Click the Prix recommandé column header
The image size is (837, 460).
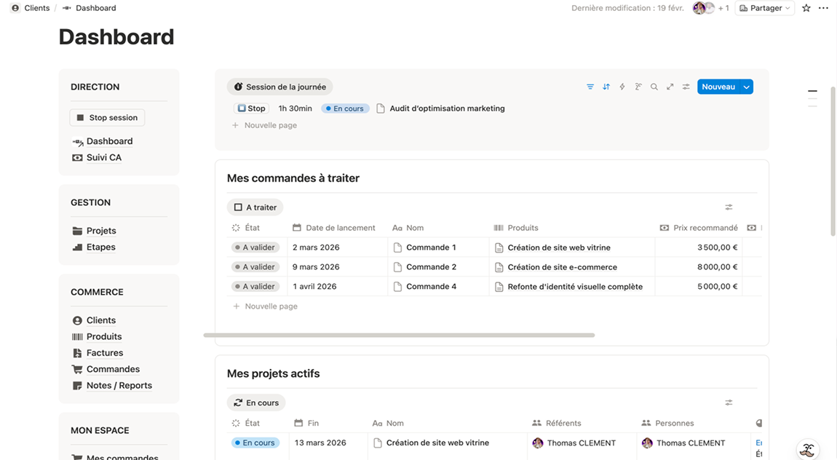(699, 228)
